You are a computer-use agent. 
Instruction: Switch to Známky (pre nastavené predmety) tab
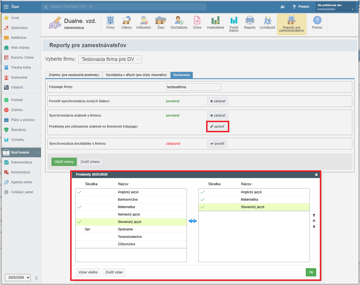pos(74,75)
